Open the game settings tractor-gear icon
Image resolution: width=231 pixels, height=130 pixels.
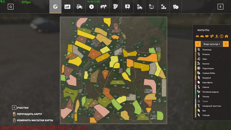pos(139,7)
